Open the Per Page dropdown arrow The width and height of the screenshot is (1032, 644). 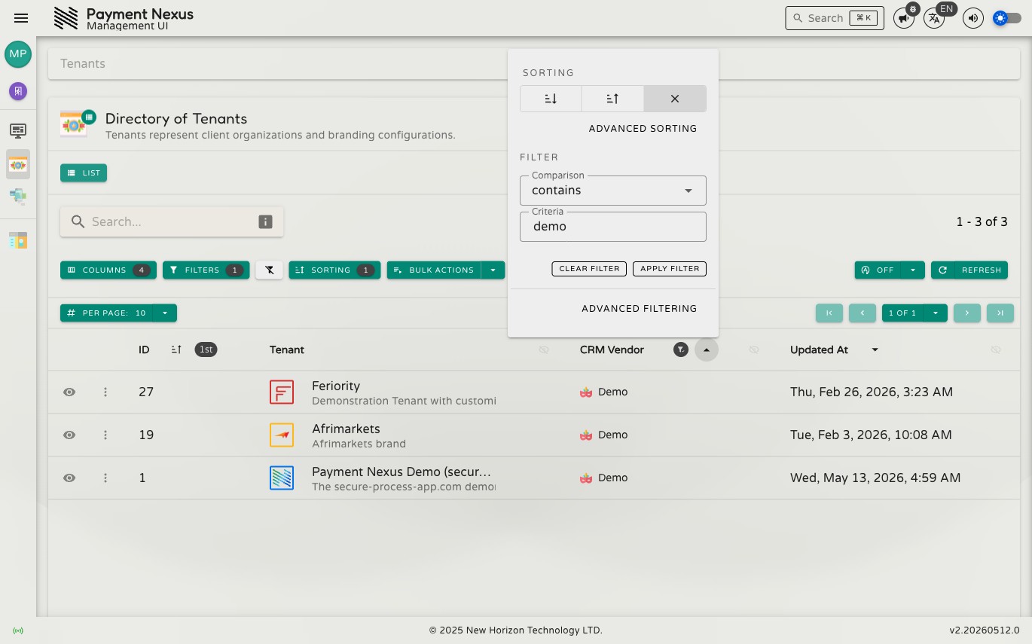[165, 313]
